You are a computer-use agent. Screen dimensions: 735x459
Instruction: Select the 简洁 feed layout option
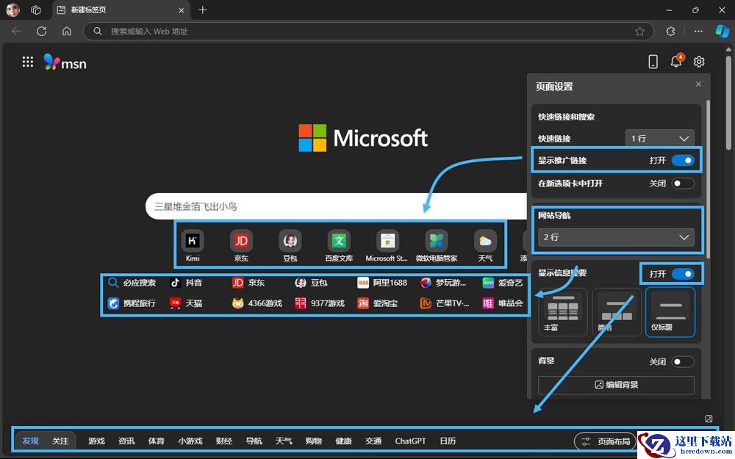[x=617, y=312]
